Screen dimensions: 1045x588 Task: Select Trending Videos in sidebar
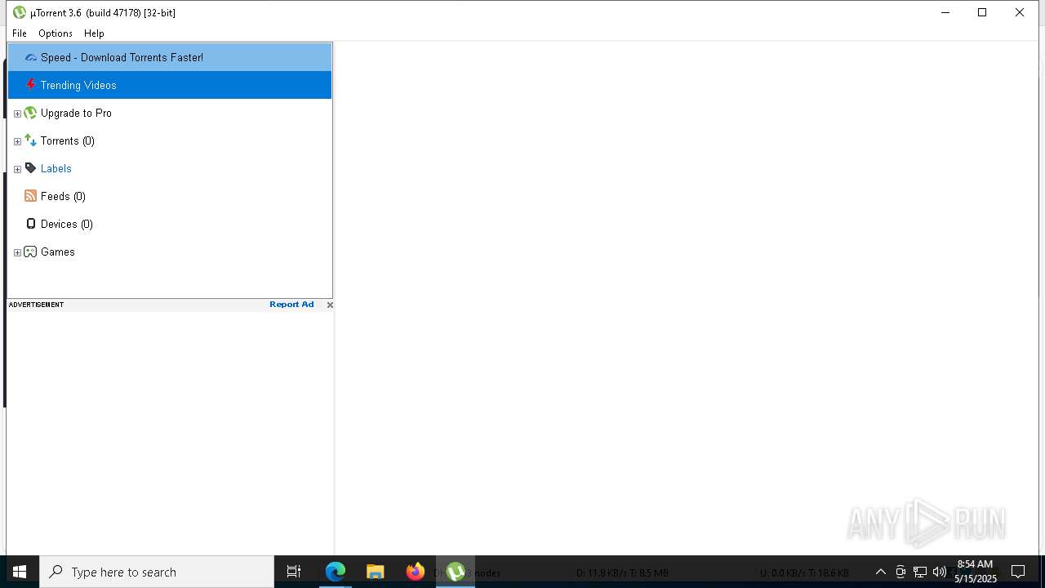click(x=170, y=85)
